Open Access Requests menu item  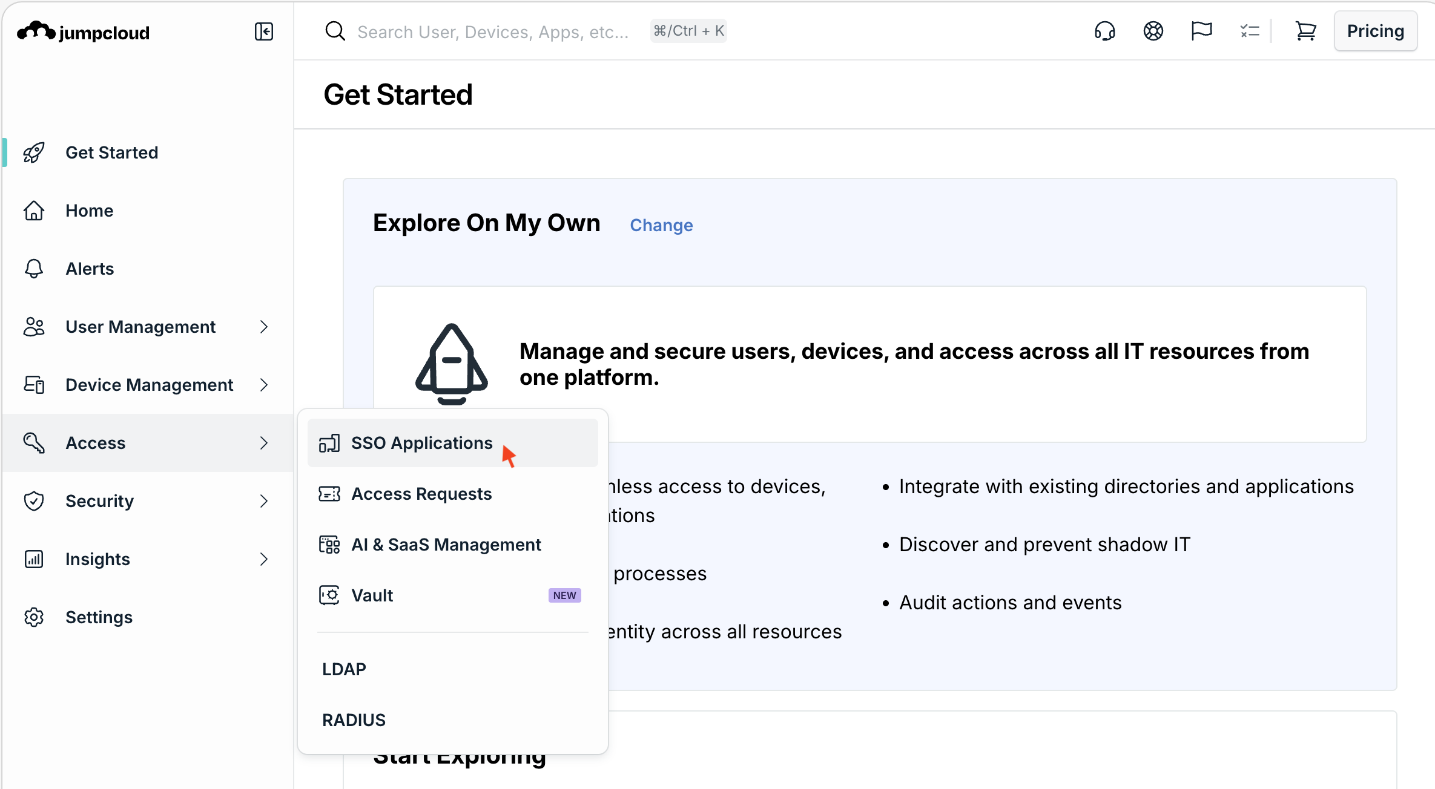pos(421,494)
